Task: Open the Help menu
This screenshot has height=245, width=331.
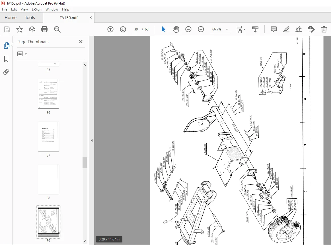Action: click(x=65, y=9)
